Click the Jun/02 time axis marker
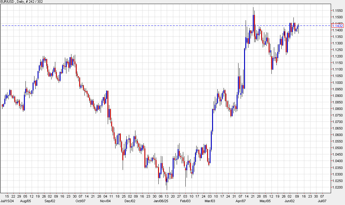This screenshot has width=345, height=205. click(289, 201)
